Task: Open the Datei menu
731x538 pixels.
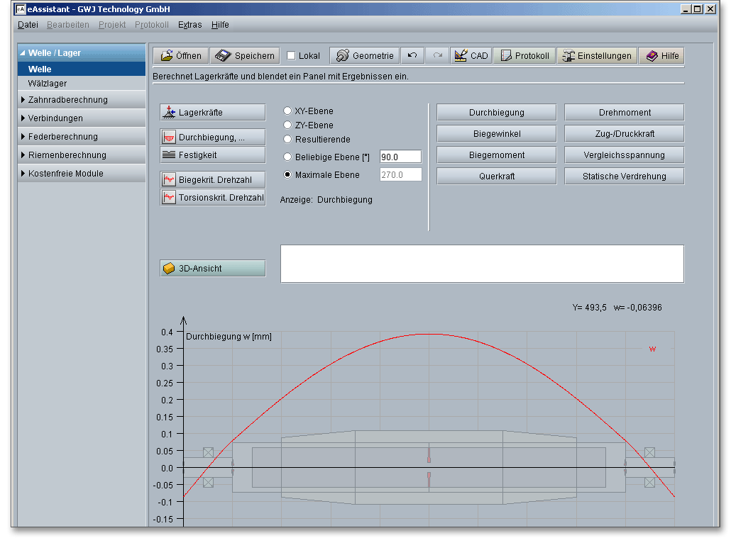Action: pyautogui.click(x=28, y=25)
